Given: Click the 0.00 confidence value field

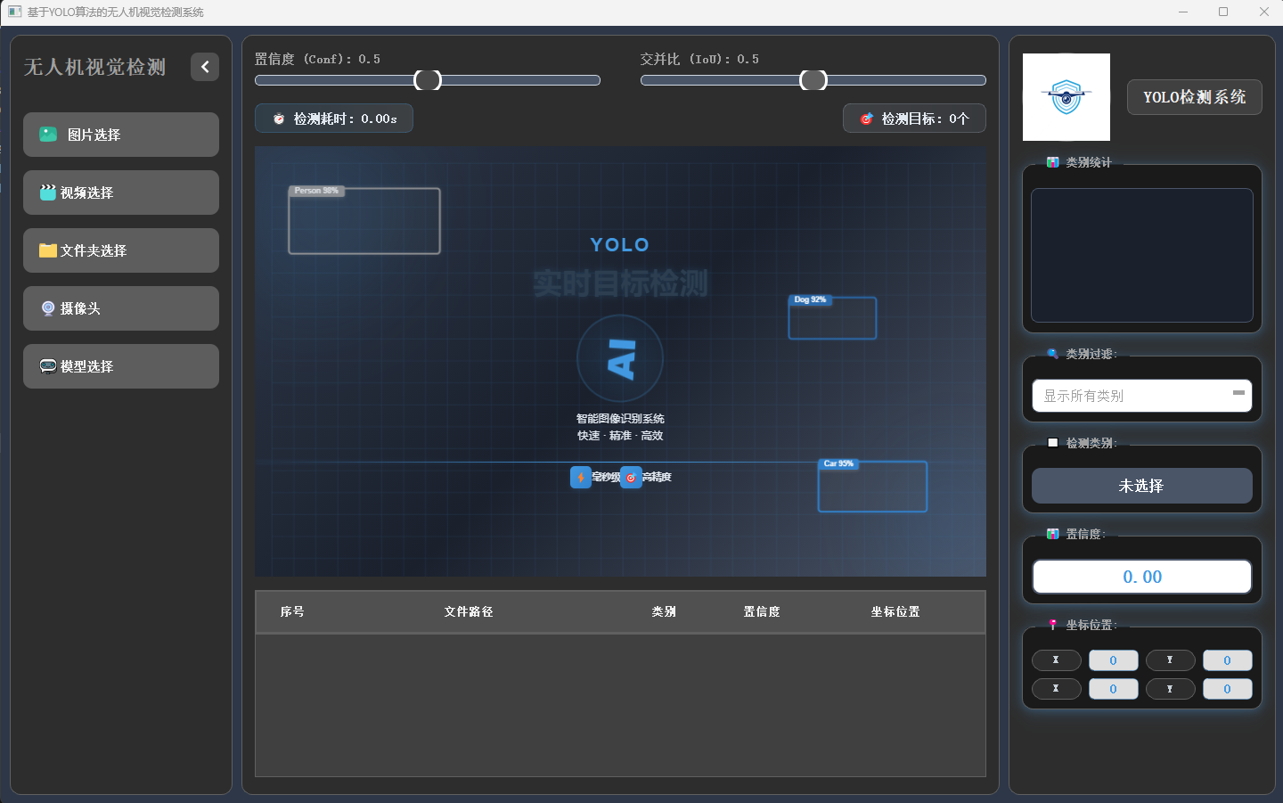Looking at the screenshot, I should 1142,577.
